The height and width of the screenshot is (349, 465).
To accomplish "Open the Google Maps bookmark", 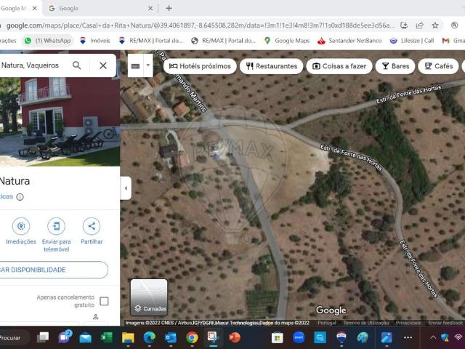I will [287, 41].
